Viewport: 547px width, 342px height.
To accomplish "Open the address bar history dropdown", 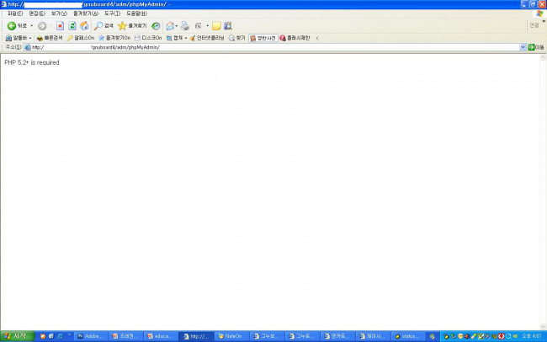I will (523, 47).
